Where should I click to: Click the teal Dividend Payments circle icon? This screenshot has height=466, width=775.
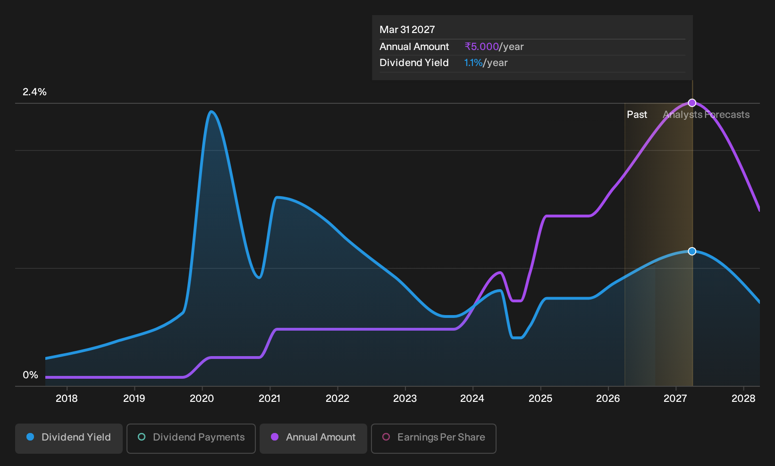tap(142, 437)
